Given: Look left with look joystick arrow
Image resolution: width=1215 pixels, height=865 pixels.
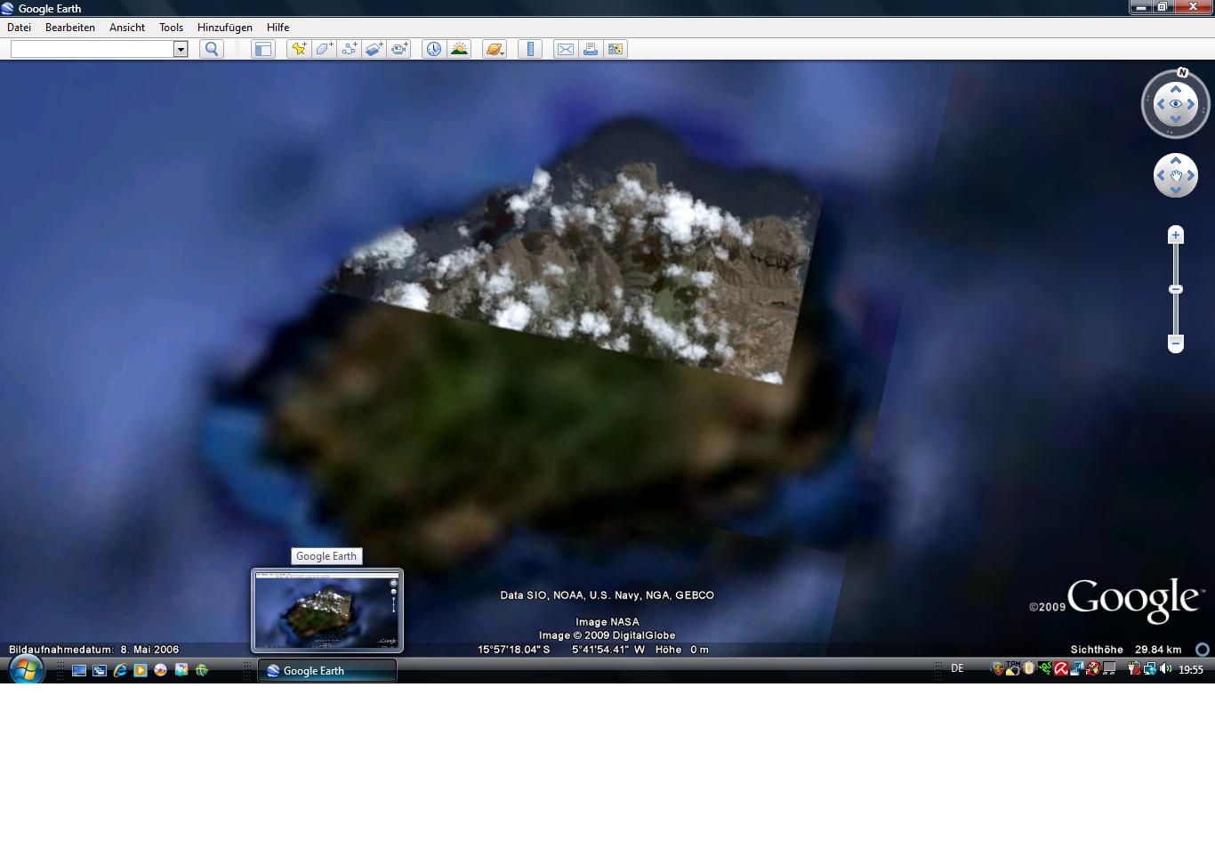Looking at the screenshot, I should (x=1161, y=104).
